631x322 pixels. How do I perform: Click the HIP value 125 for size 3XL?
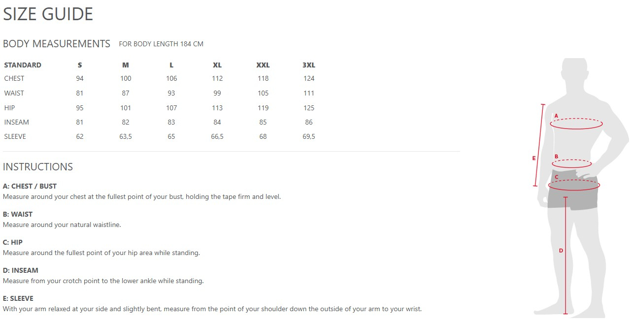[309, 108]
